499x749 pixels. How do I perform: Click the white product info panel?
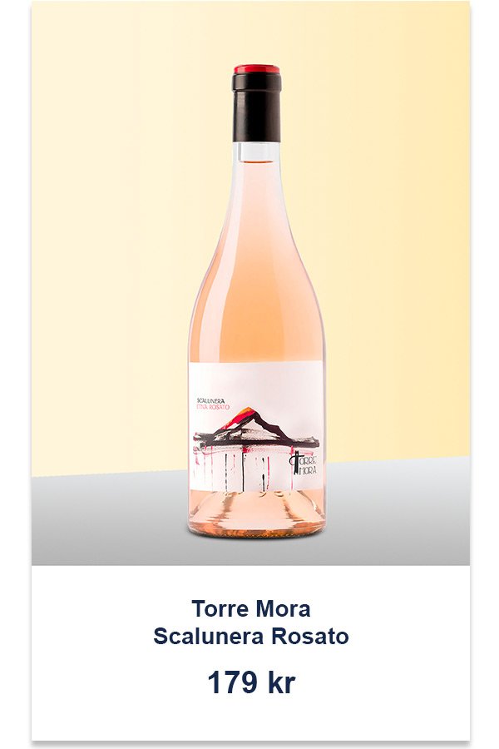pos(250,652)
